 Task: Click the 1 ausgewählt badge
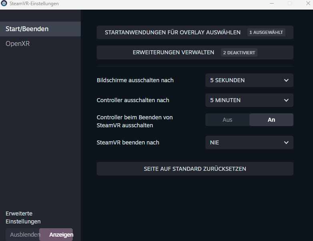(266, 32)
